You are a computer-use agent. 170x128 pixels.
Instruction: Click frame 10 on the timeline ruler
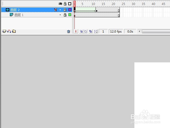[x=93, y=4]
